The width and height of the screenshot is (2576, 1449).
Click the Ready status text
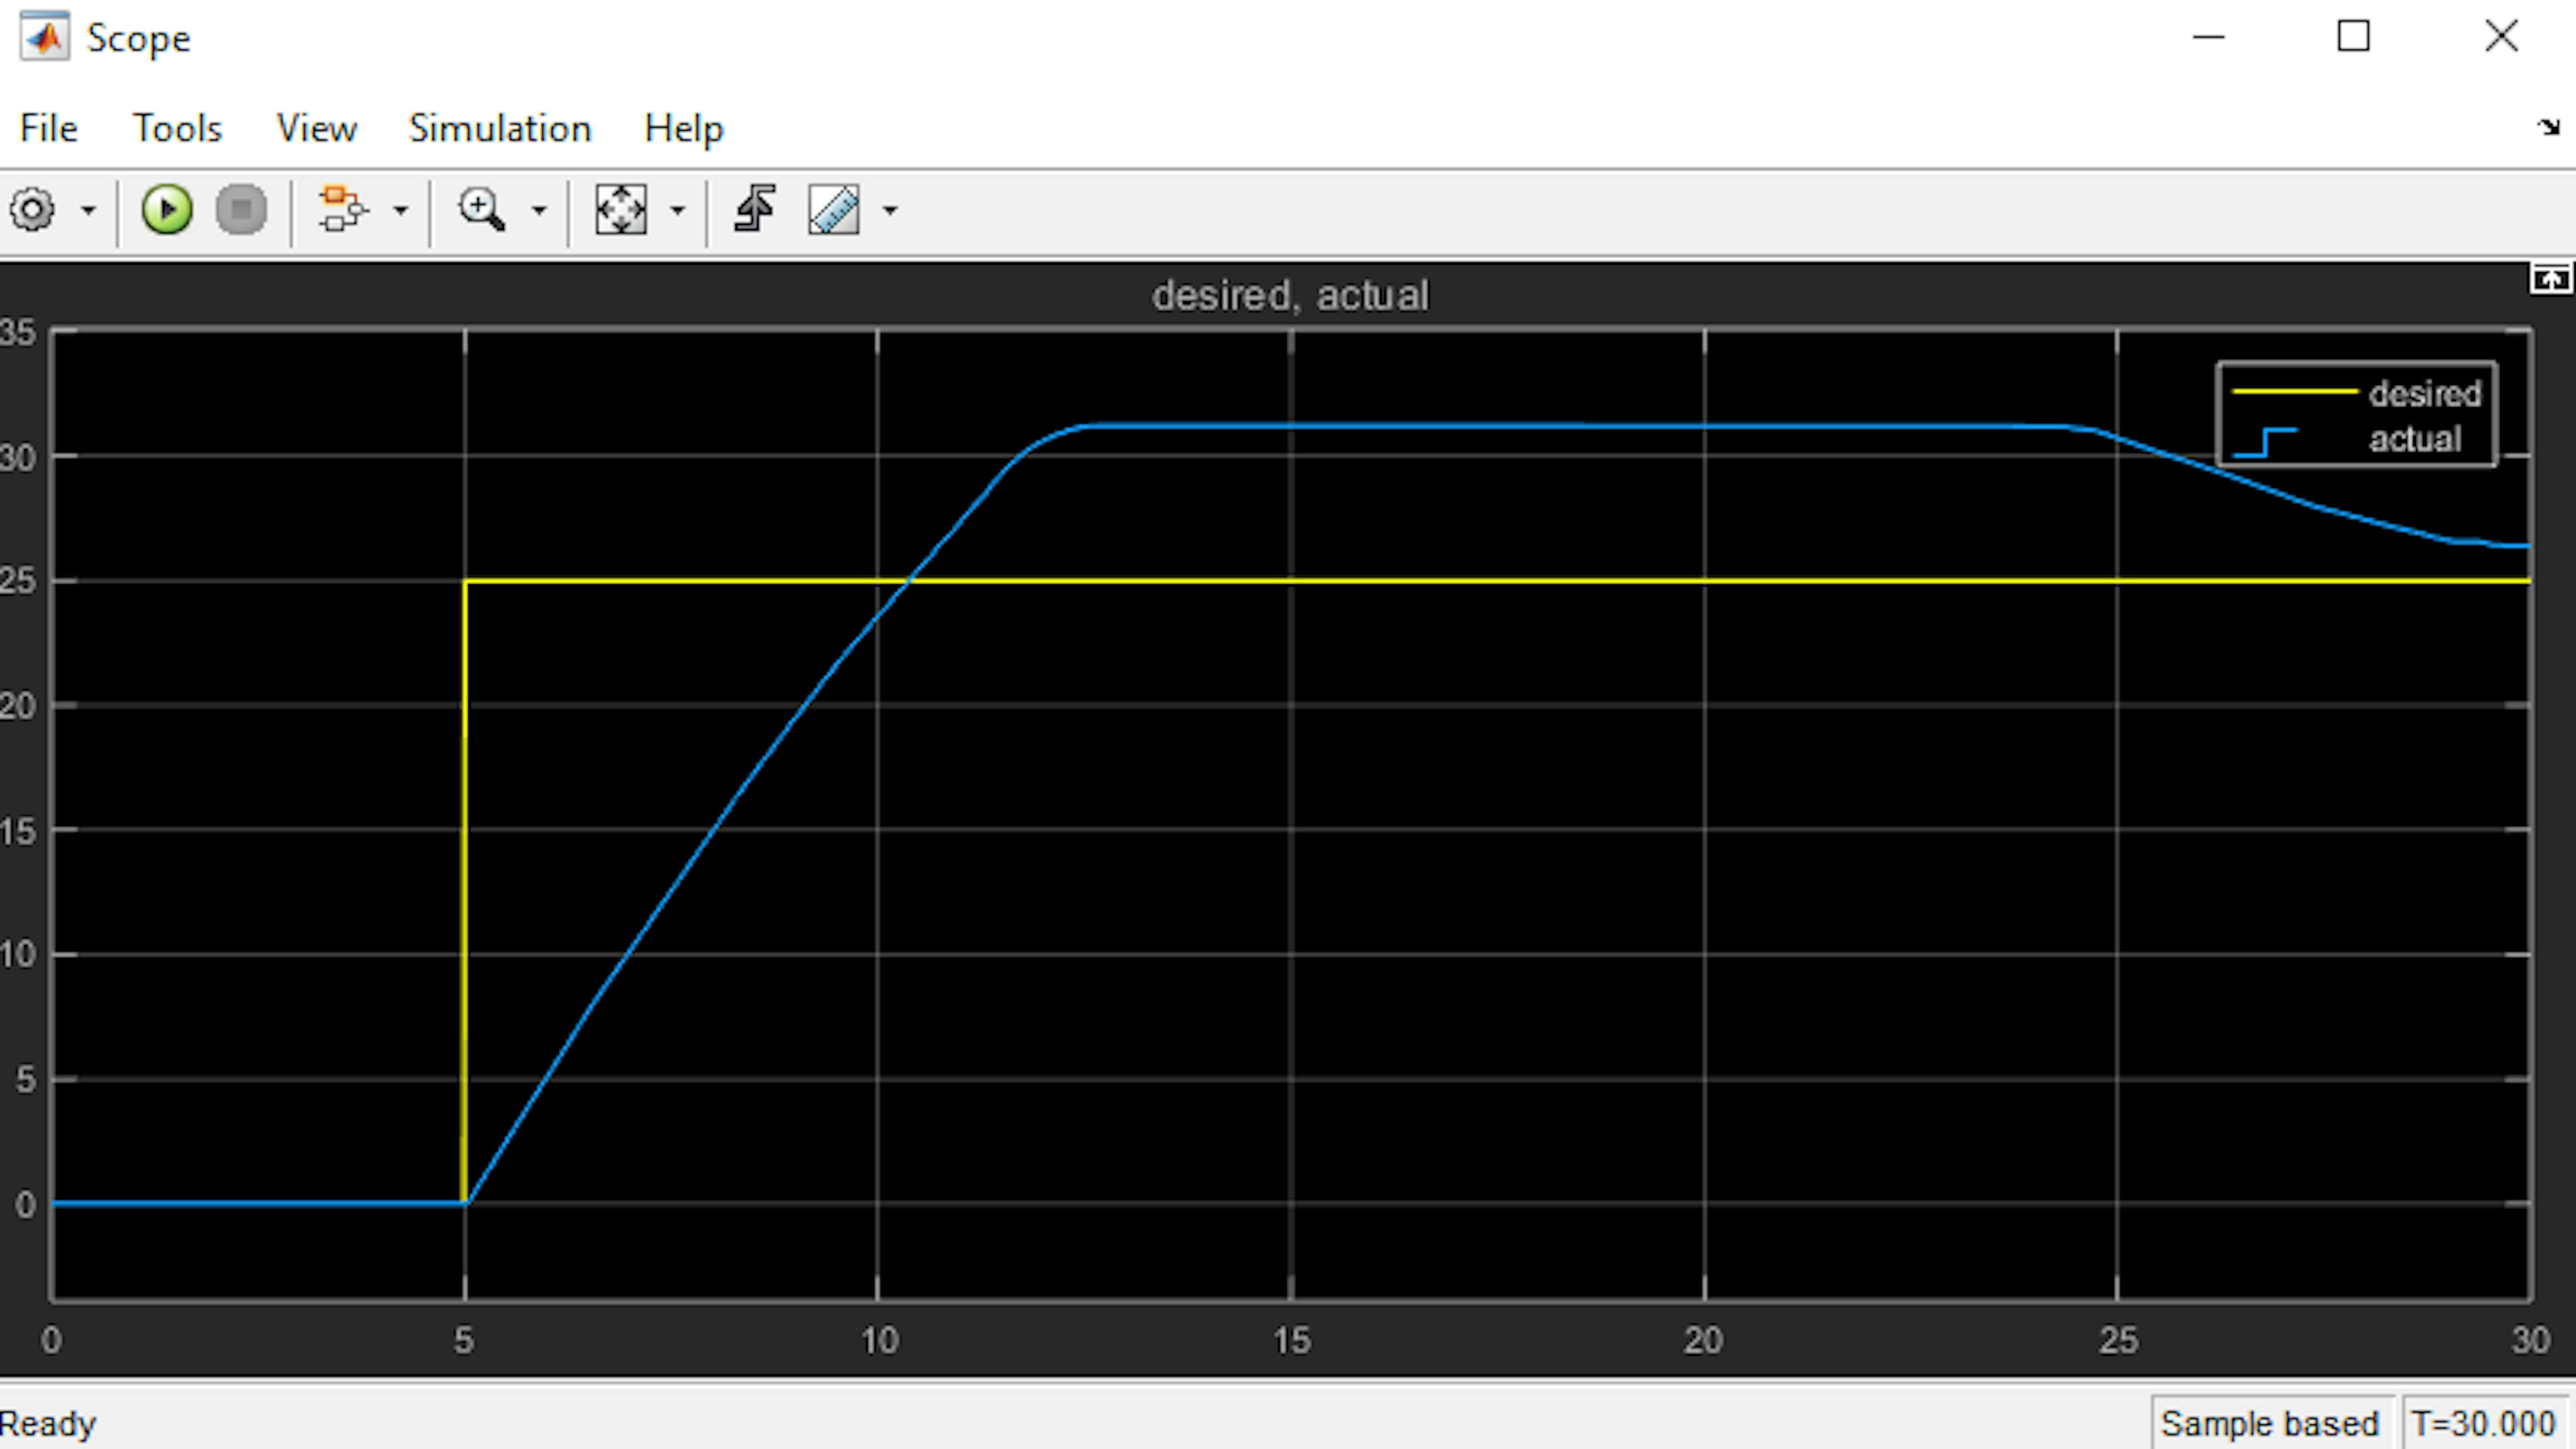pos(48,1424)
